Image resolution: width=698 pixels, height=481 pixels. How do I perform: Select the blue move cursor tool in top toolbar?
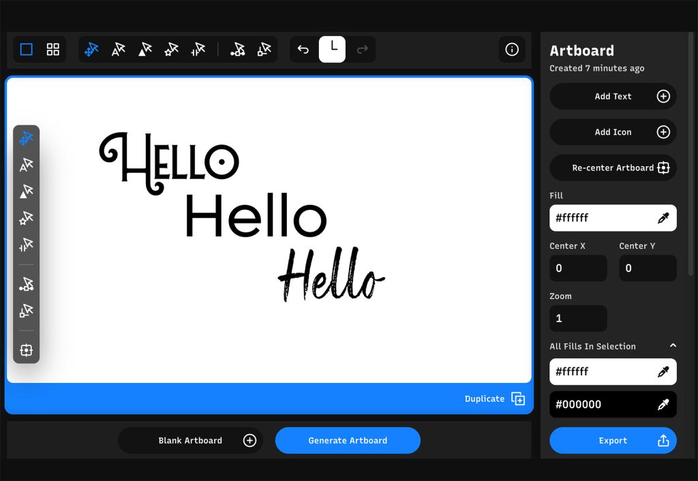[x=92, y=49]
